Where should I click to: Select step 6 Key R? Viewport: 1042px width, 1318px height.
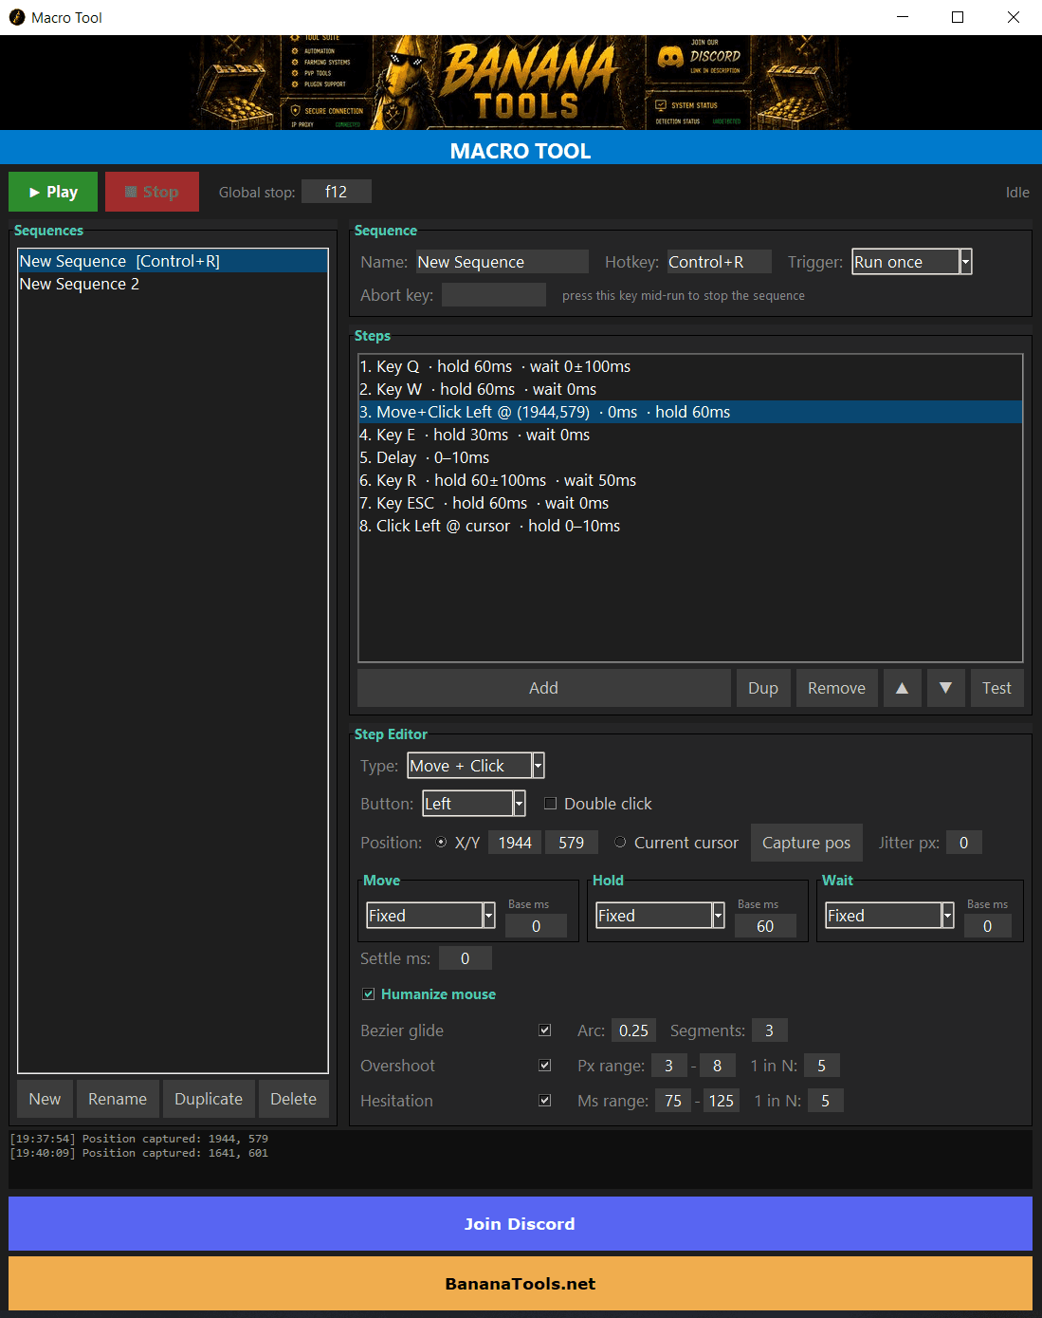tap(690, 480)
